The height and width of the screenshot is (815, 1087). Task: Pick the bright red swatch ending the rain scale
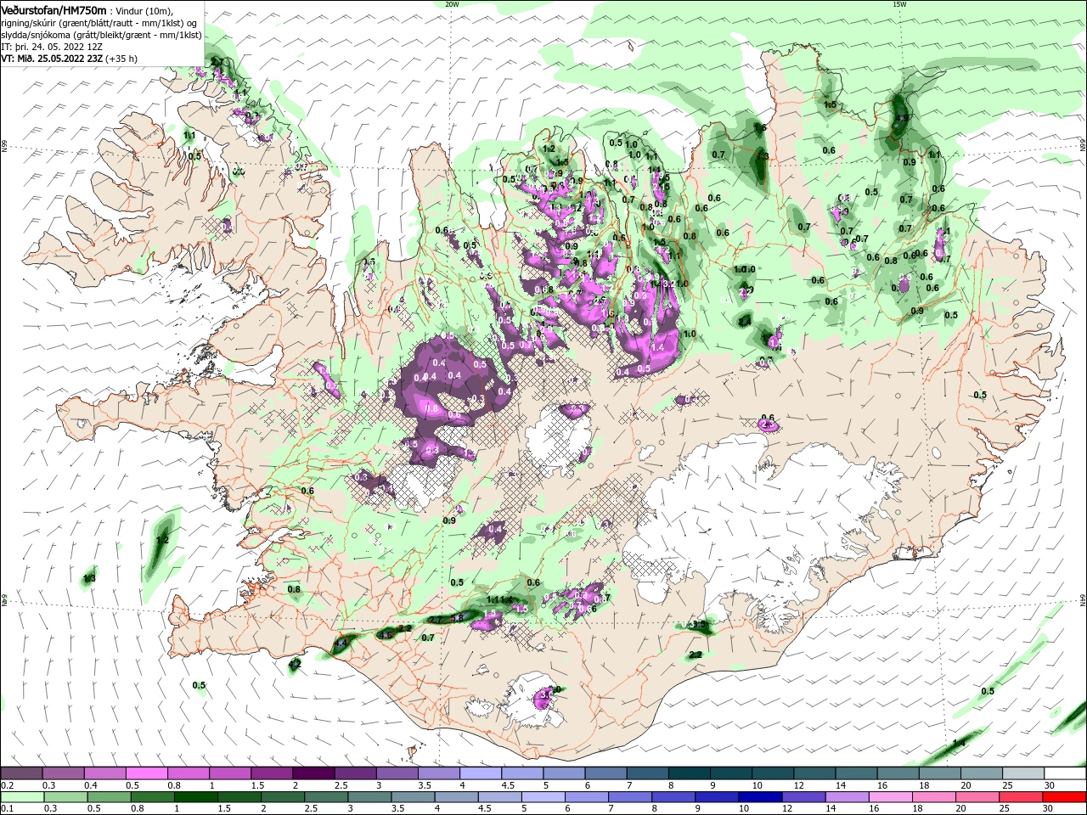pyautogui.click(x=1066, y=797)
